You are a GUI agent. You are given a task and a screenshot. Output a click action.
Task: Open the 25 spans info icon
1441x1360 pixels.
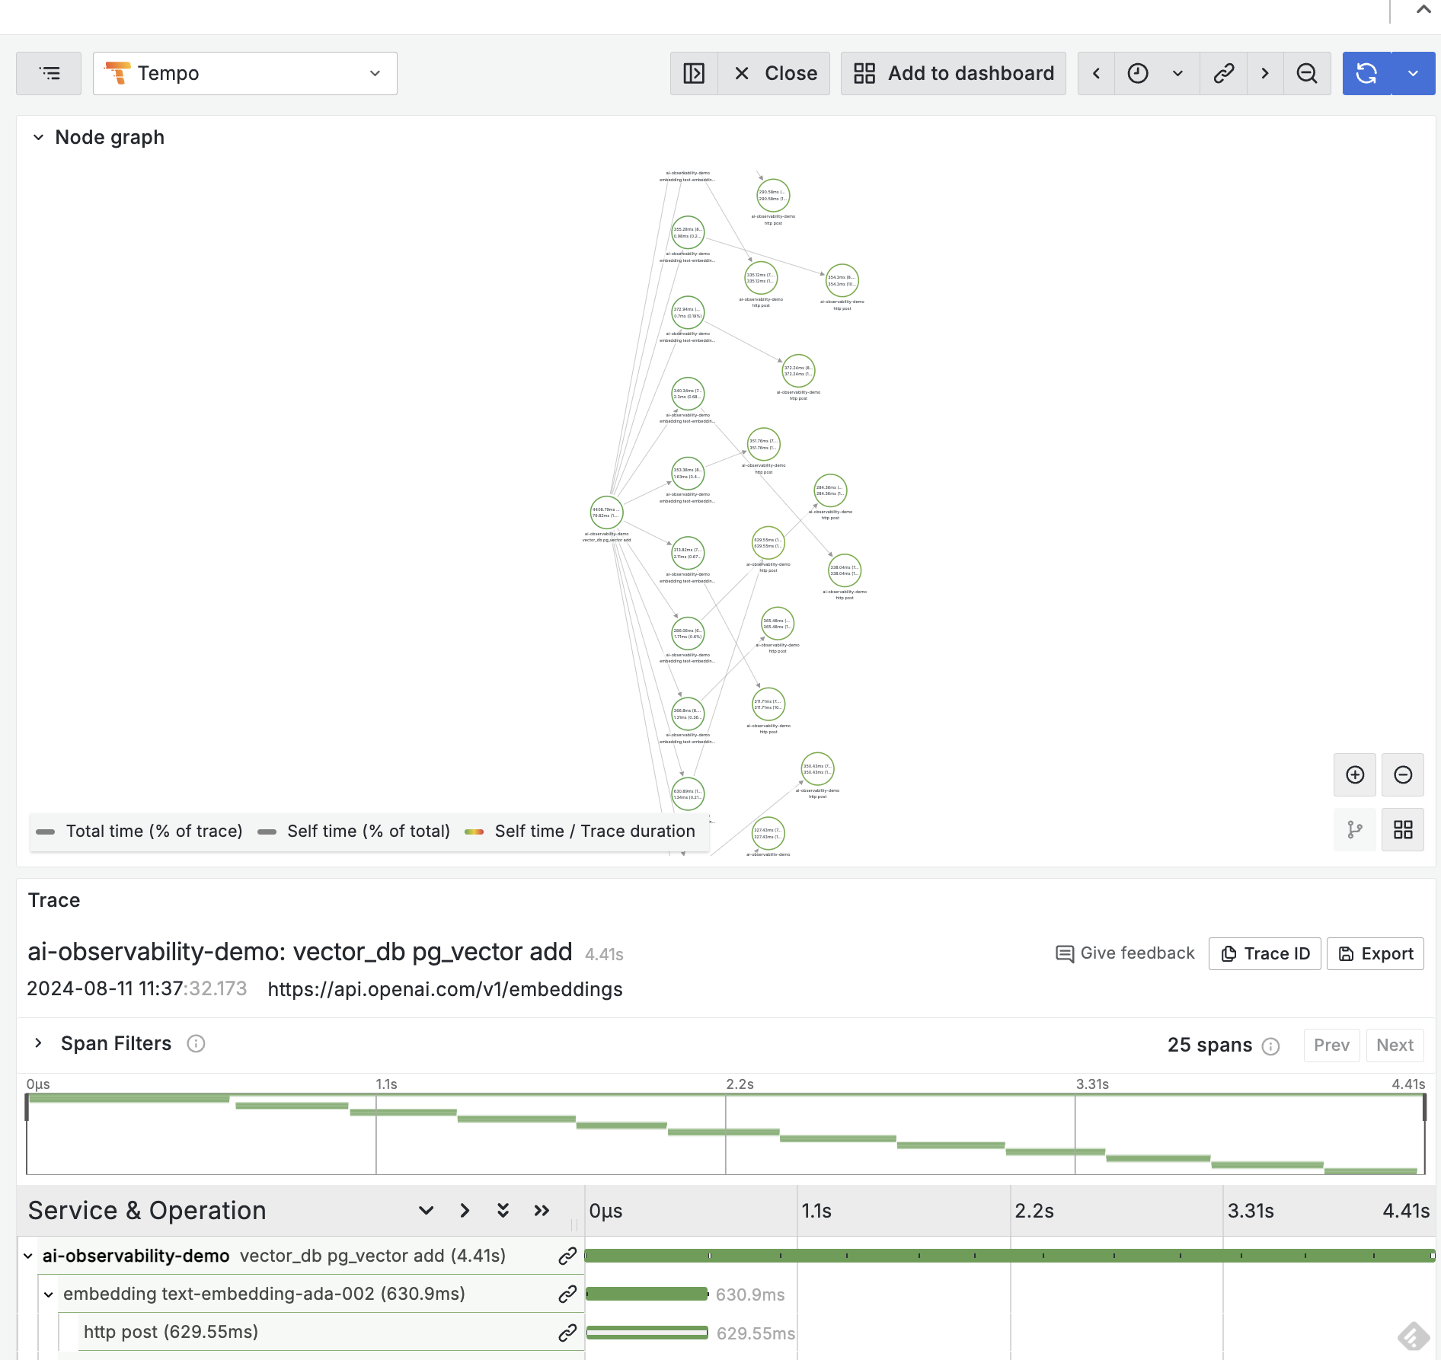[1270, 1046]
